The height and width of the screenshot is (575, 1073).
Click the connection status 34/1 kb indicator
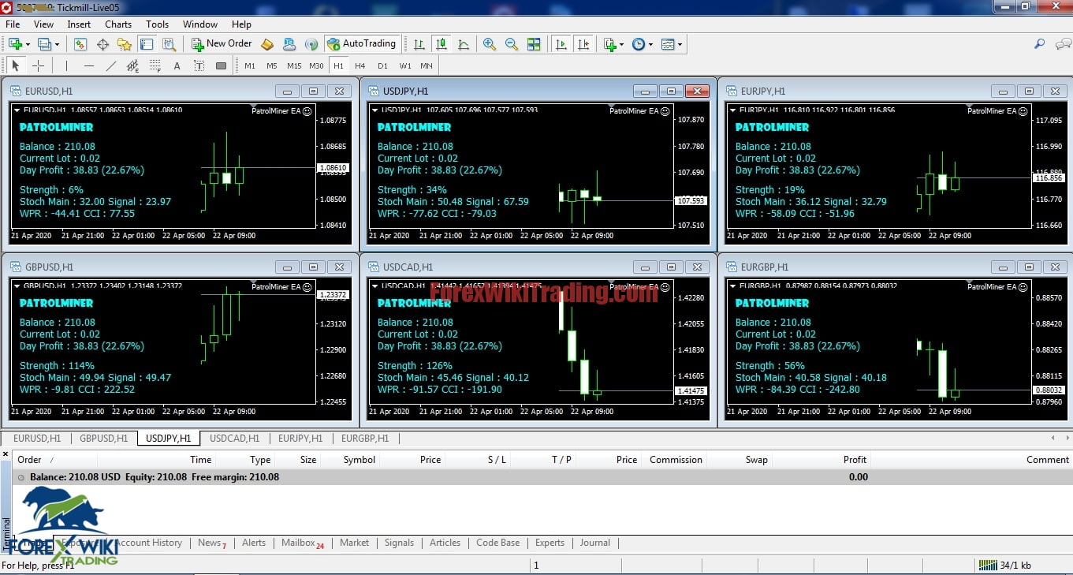coord(1004,566)
